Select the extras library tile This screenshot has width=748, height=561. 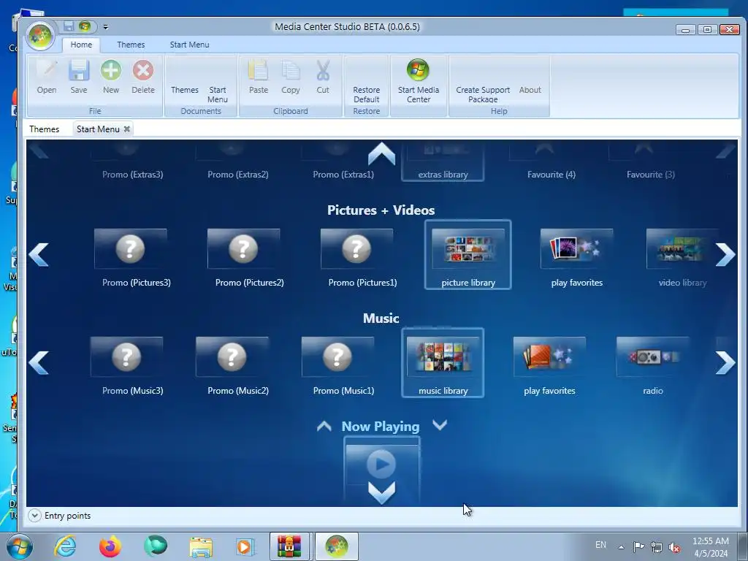tap(443, 162)
